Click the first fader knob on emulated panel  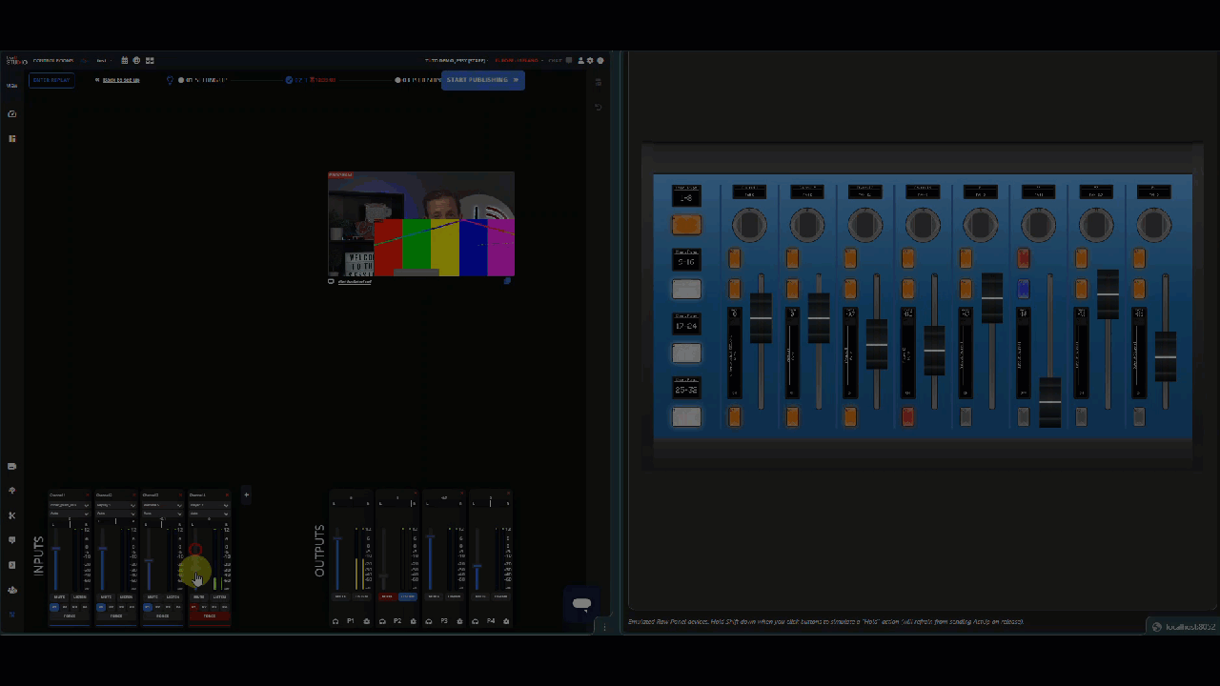click(761, 317)
